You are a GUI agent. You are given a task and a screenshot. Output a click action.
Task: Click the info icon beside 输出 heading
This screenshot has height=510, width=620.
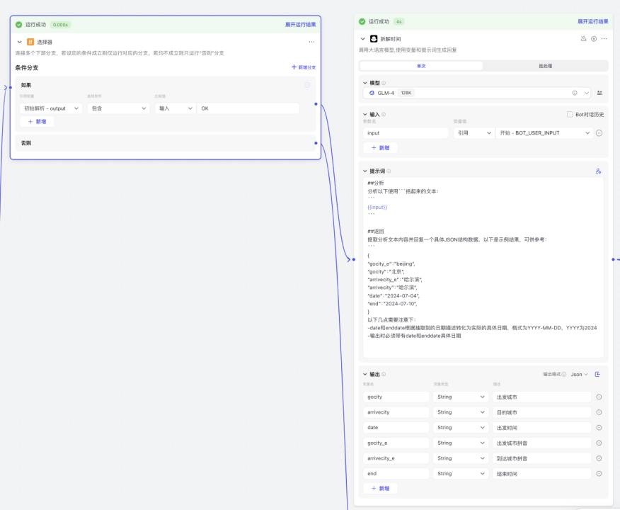coord(384,374)
